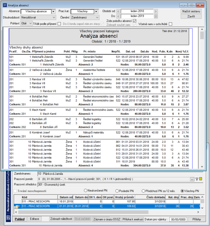
Task: Enable Včetně nem.v ochr.lhůtě checkbox
Action: 170,24
